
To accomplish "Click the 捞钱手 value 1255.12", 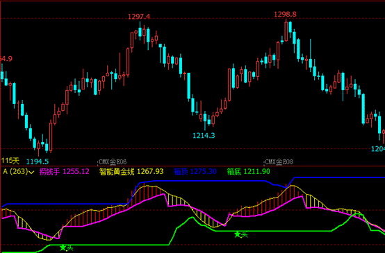I will tap(76, 172).
